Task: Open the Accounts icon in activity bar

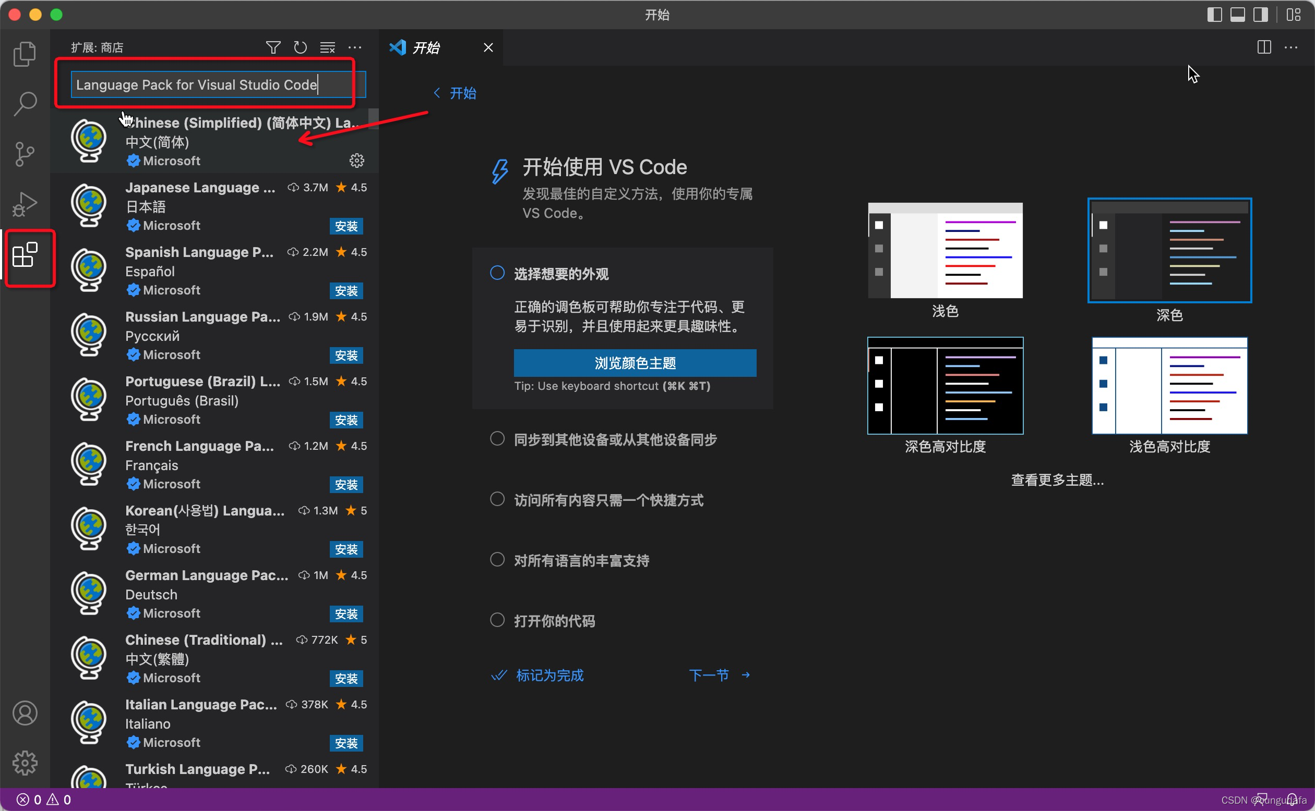Action: pyautogui.click(x=25, y=713)
